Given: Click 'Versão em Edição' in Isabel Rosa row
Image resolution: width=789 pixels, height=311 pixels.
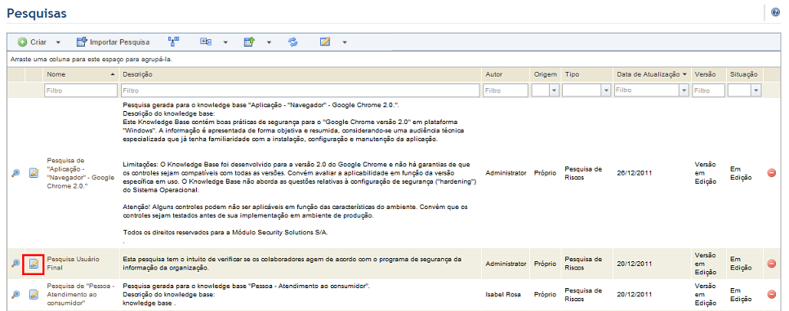Looking at the screenshot, I should click(705, 294).
